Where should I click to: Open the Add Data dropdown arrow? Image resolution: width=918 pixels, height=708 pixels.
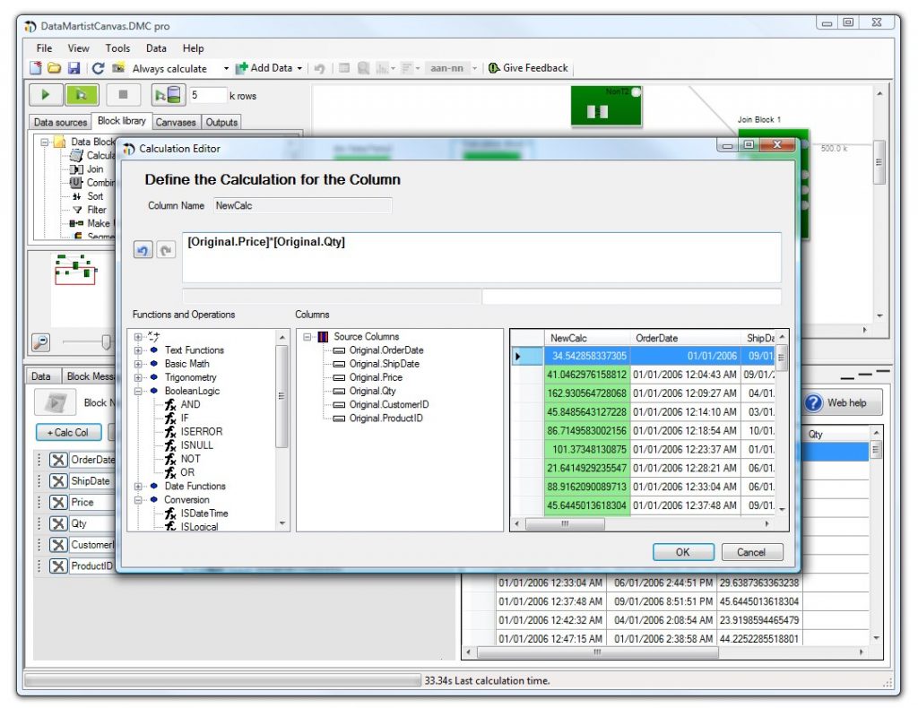click(x=299, y=68)
